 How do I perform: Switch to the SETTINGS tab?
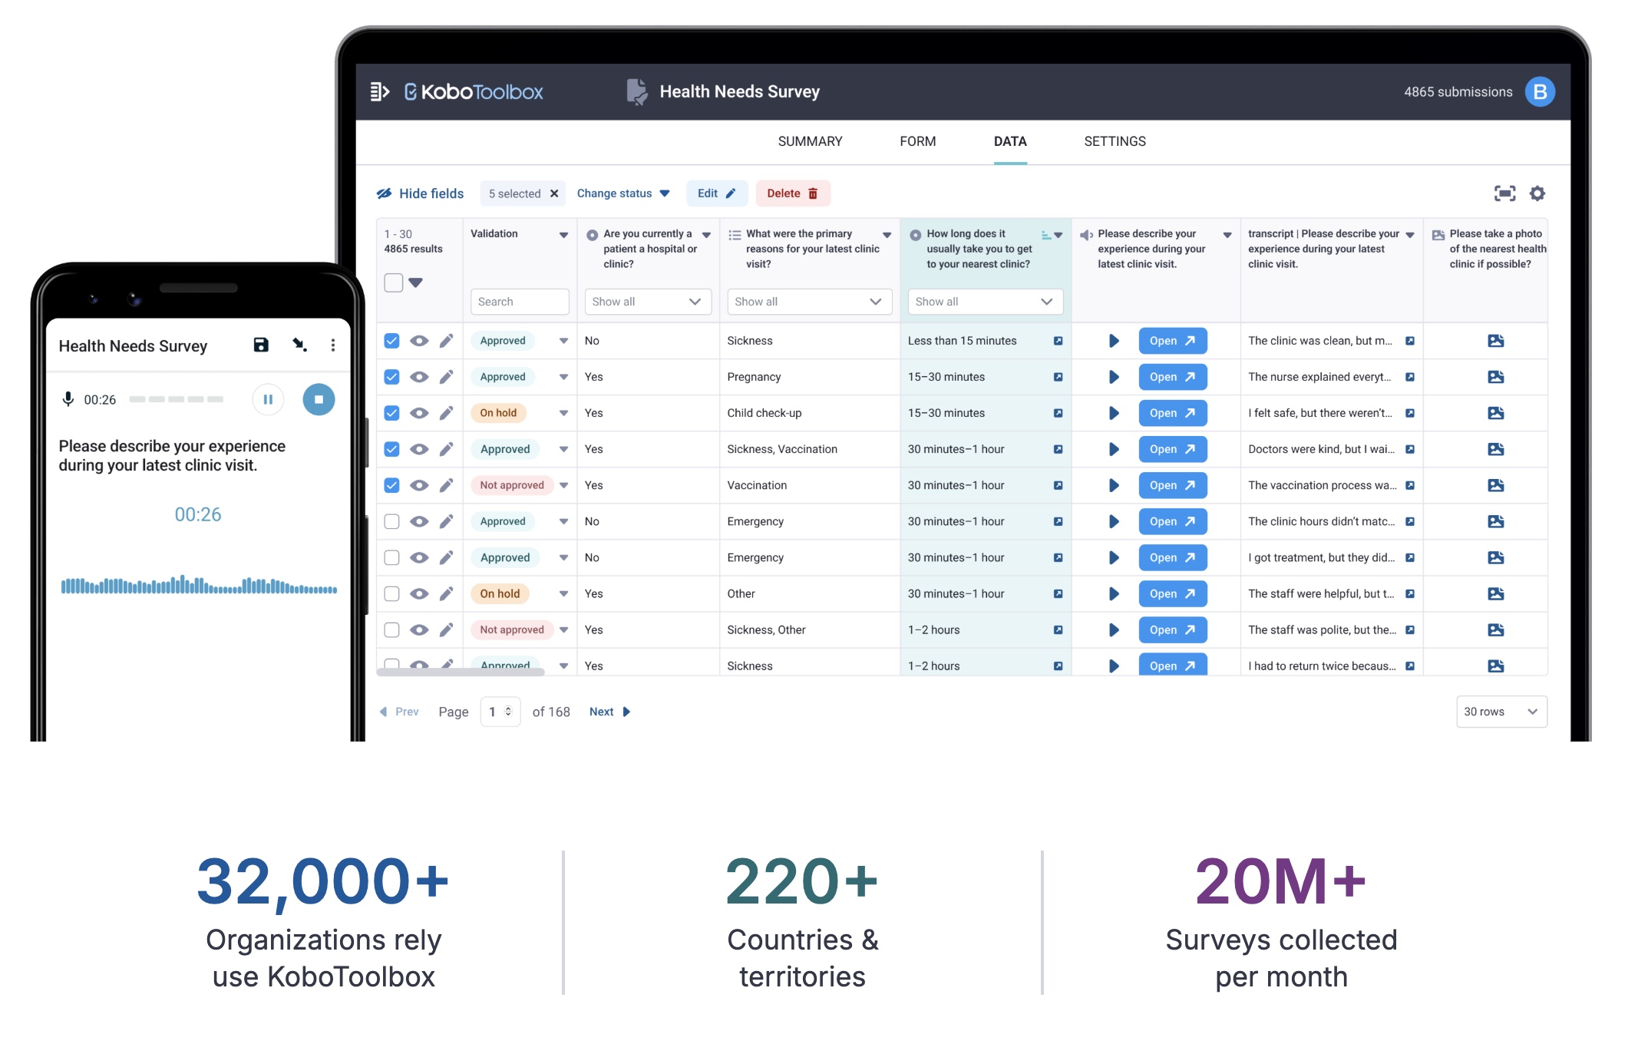click(1115, 141)
